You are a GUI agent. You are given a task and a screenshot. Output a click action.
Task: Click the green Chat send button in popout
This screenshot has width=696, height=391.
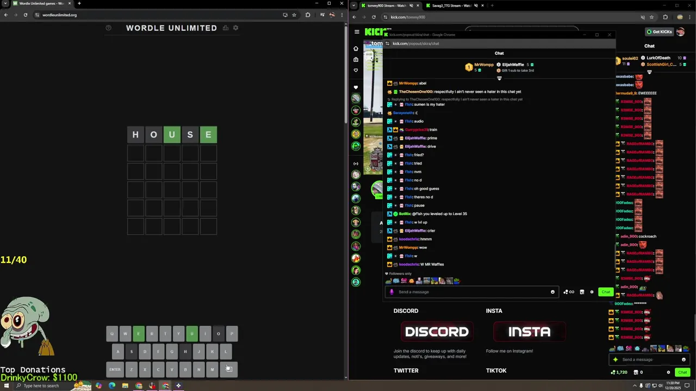point(606,292)
